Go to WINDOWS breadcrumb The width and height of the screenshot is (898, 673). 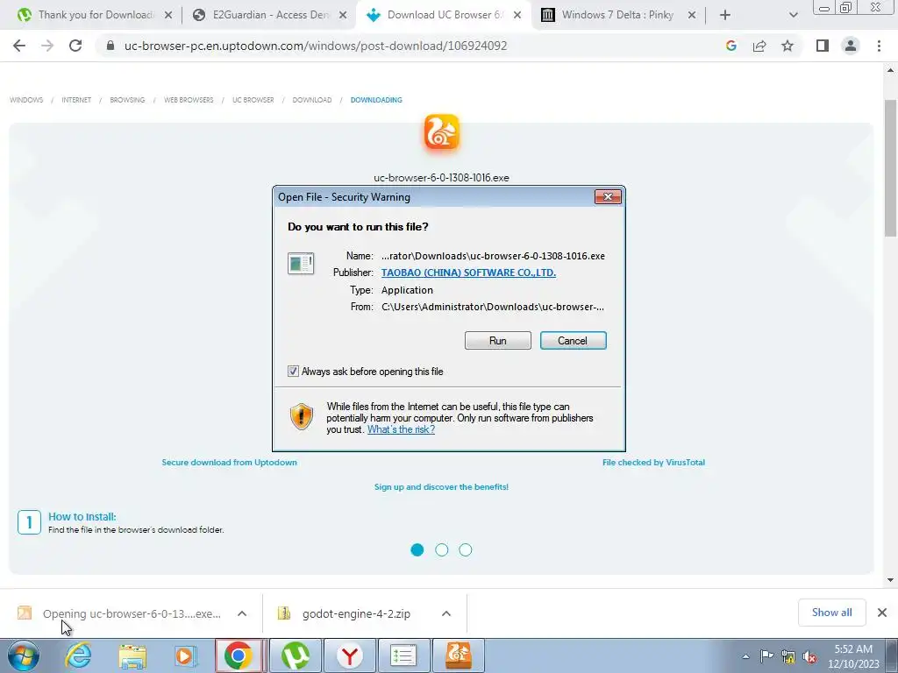click(26, 100)
